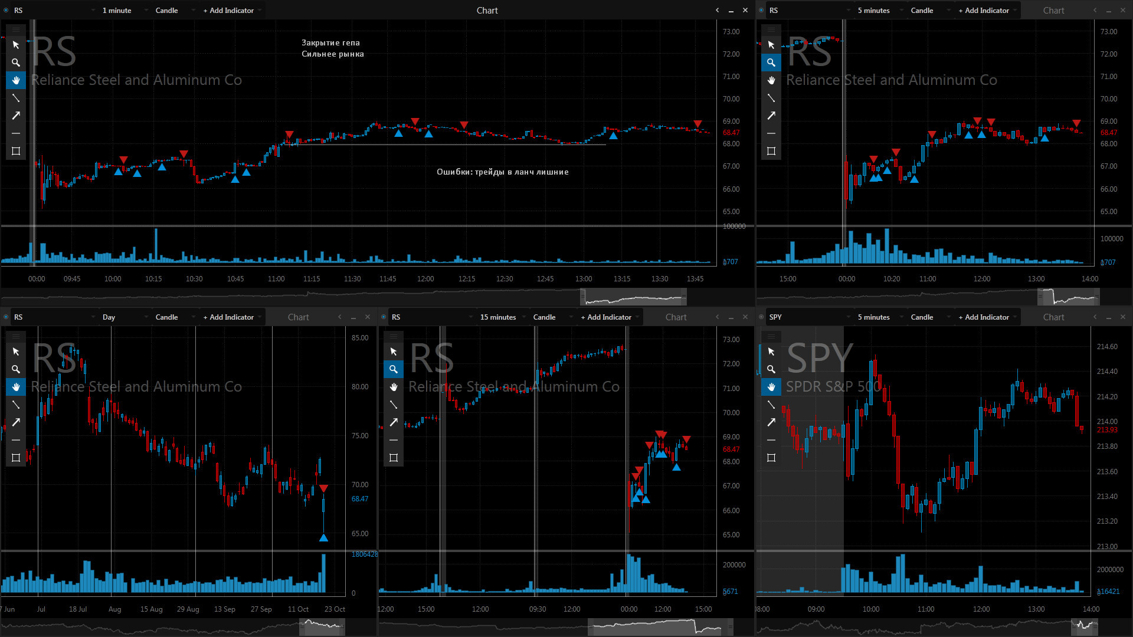Viewport: 1133px width, 637px height.
Task: Select pointer tool in SPY chart
Action: coord(771,352)
